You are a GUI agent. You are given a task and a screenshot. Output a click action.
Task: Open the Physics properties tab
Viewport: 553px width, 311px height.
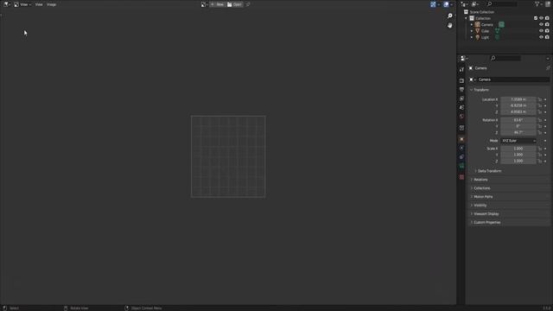(x=461, y=148)
